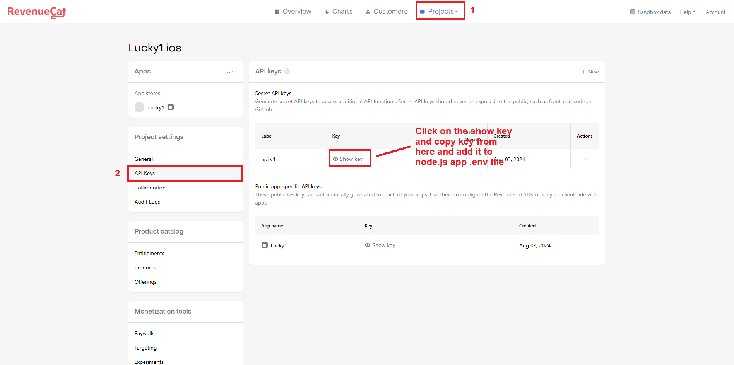This screenshot has height=365, width=734.
Task: Open the Entitlements page
Action: (149, 253)
